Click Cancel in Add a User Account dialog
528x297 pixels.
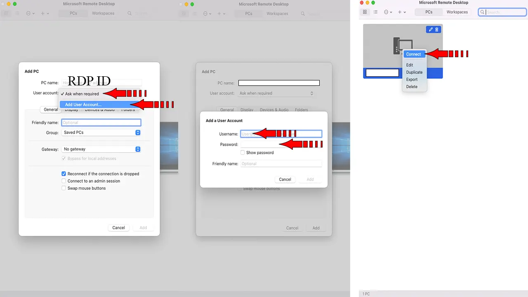coord(285,179)
